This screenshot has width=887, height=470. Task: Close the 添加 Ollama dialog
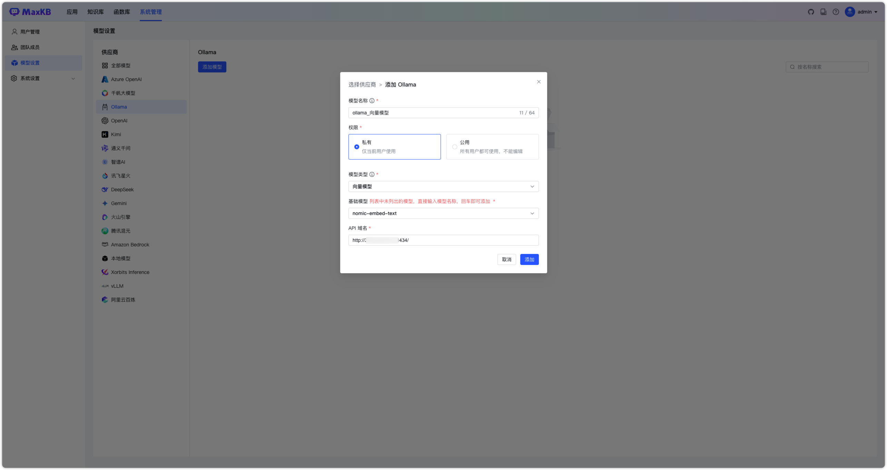pos(539,82)
